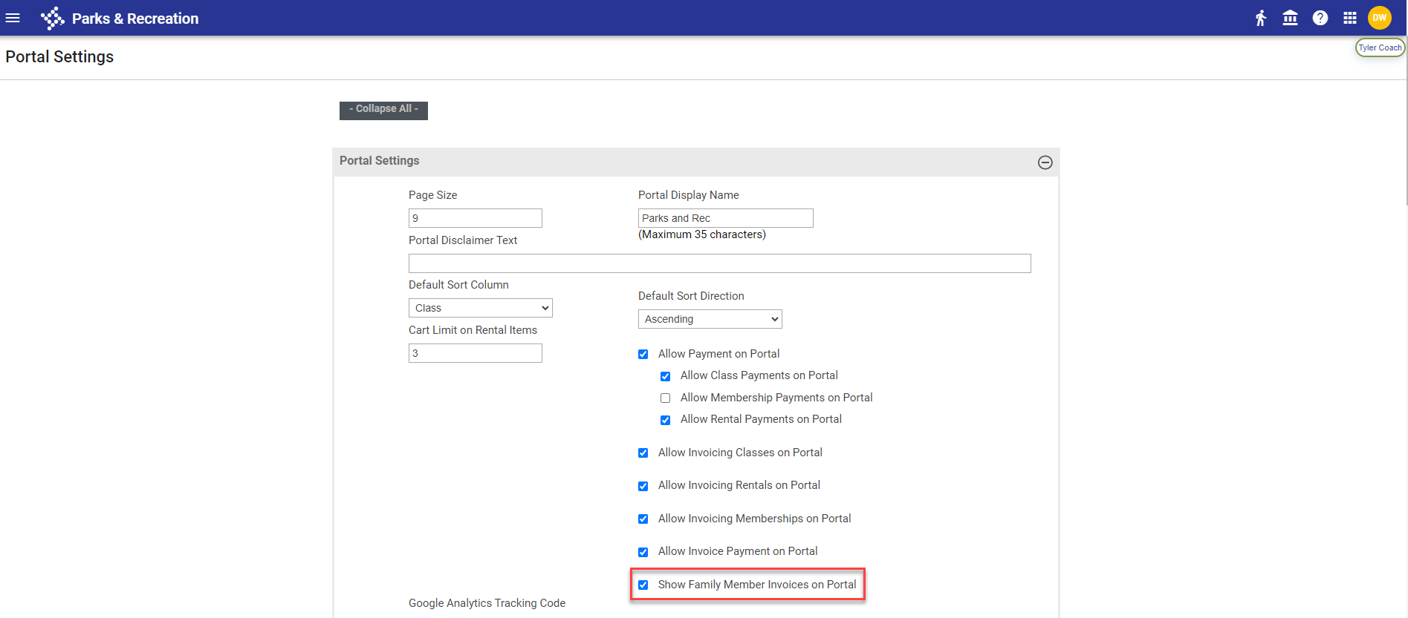The height and width of the screenshot is (618, 1408).
Task: Click the Portal Disclaimer Text field
Action: [x=719, y=263]
